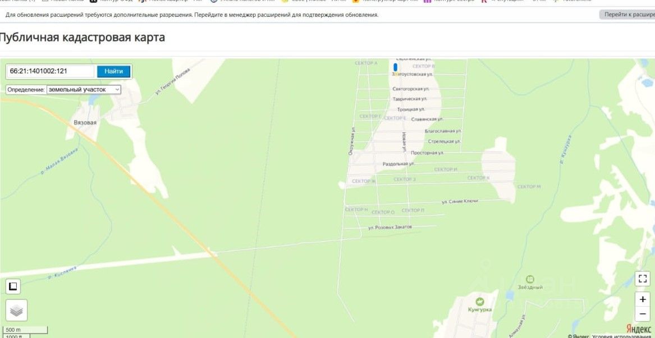Click the СЕКТОР О label
This screenshot has width=655, height=338.
383,212
